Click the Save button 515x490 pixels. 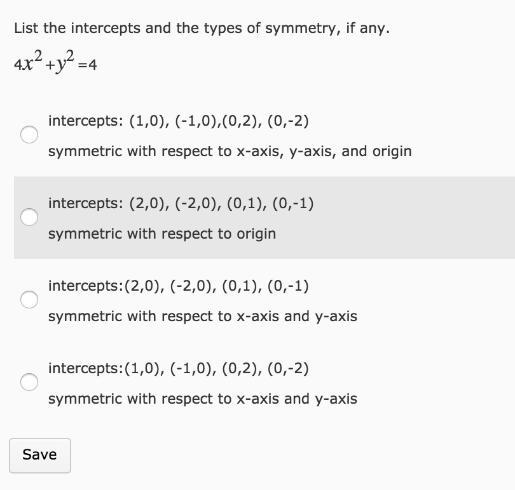[x=39, y=454]
